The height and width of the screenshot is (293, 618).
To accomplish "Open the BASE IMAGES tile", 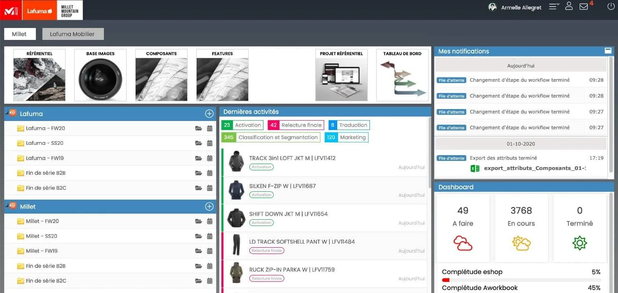I will pos(100,75).
